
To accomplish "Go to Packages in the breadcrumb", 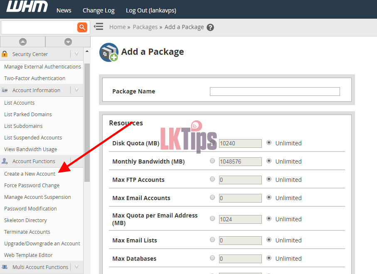I will point(145,27).
